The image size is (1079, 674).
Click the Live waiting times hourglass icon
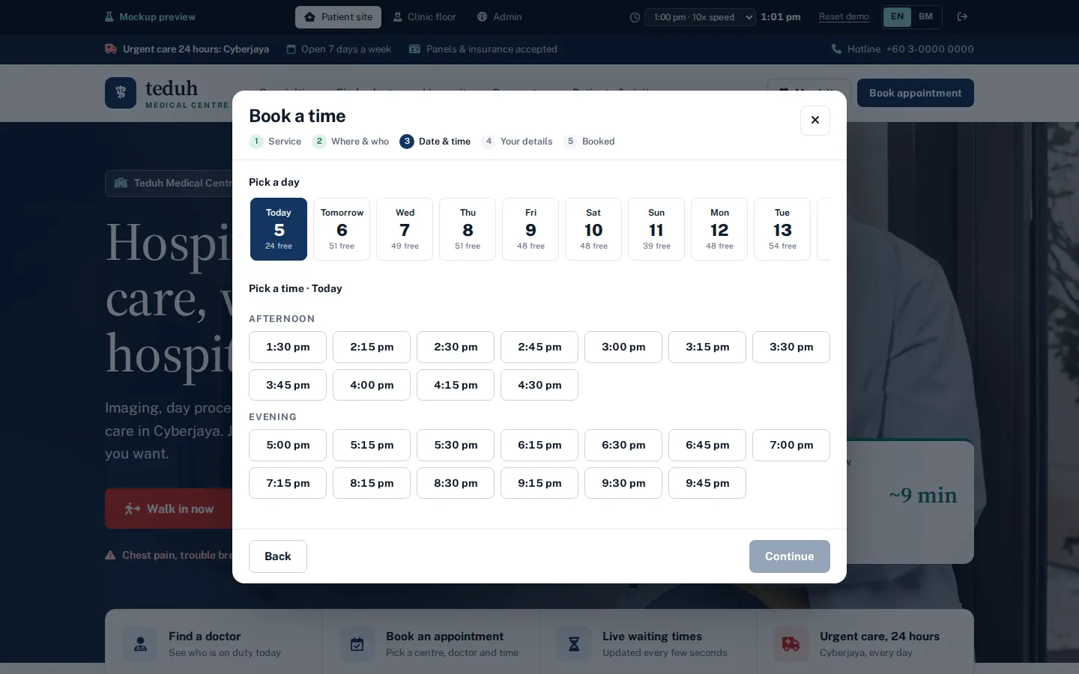point(574,644)
